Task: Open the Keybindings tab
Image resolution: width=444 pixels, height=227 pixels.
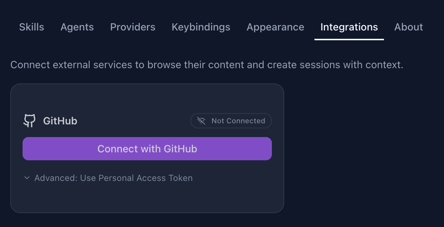Action: click(x=201, y=27)
